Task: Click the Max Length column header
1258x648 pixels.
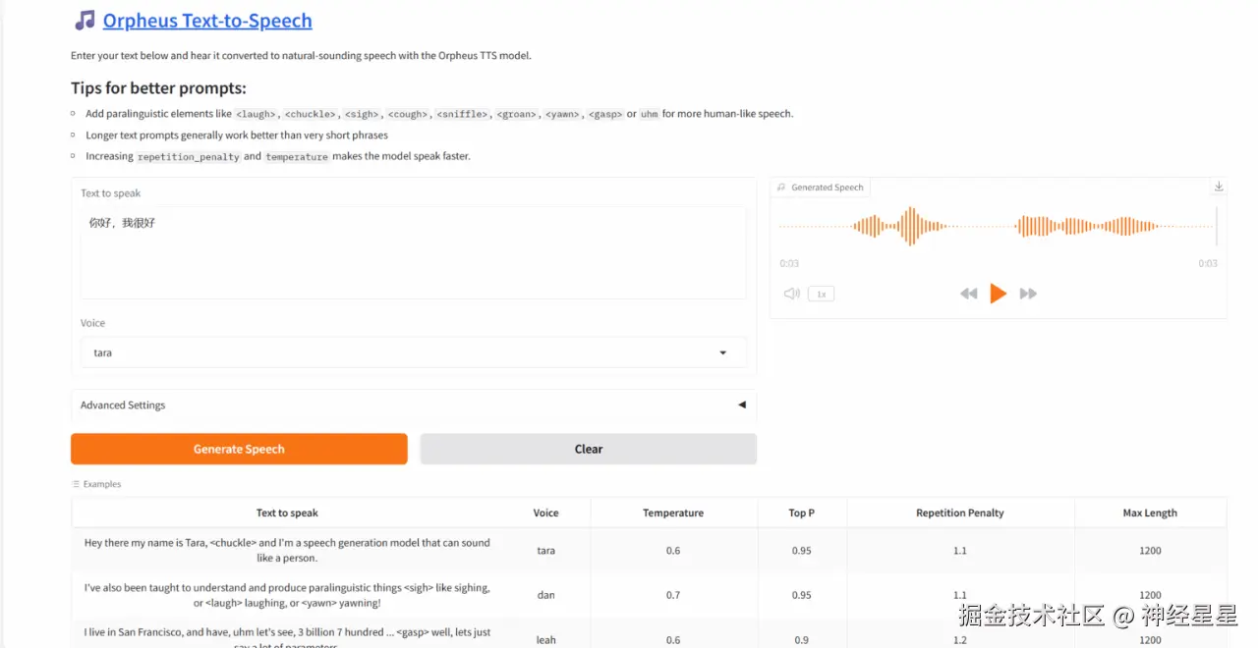Action: (1150, 513)
